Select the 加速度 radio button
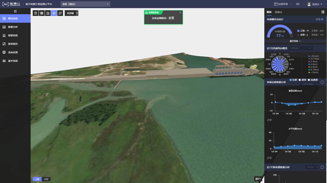 click(309, 80)
